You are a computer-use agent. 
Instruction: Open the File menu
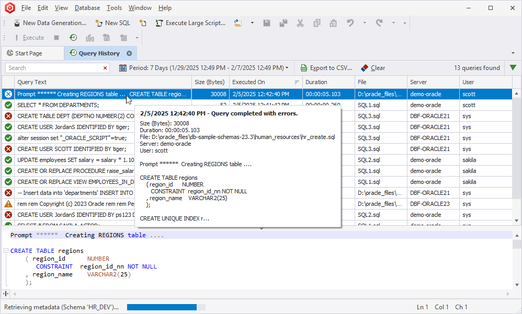tap(26, 8)
